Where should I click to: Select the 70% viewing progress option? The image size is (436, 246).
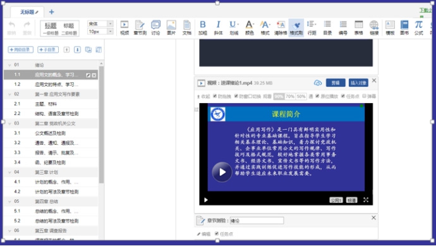pyautogui.click(x=290, y=96)
